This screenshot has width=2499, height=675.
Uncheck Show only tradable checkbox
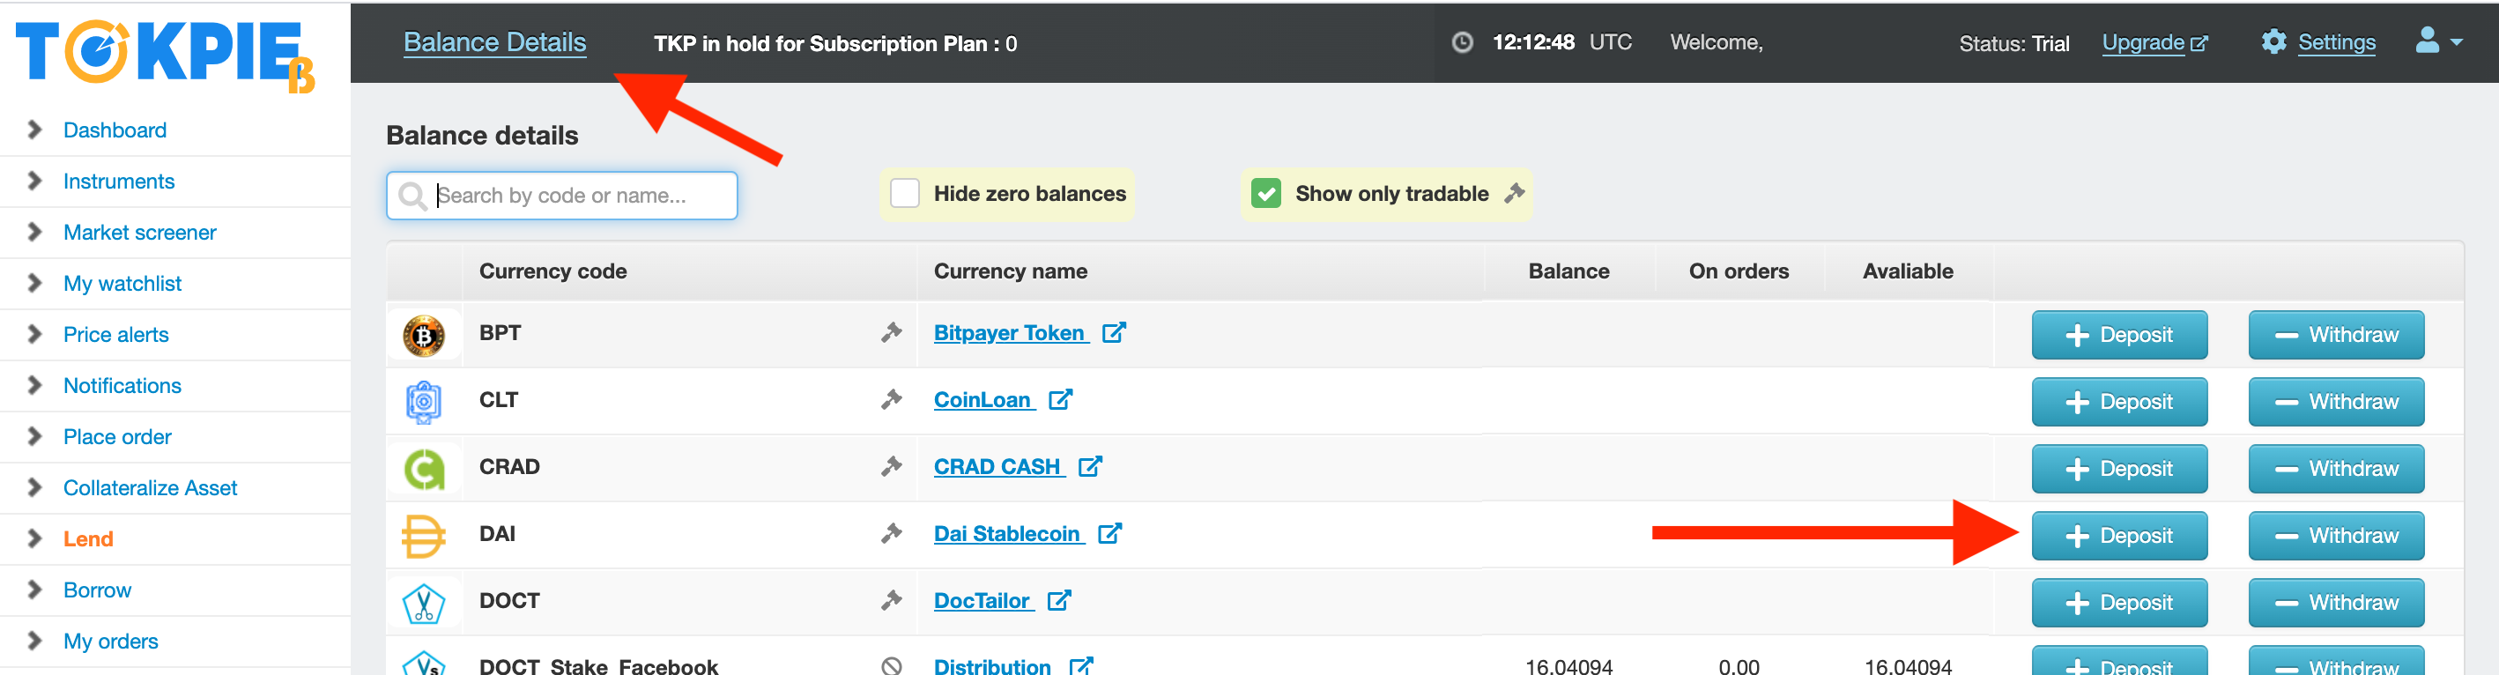[1266, 193]
